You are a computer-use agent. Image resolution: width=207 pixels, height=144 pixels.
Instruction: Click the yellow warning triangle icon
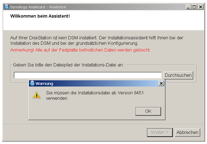37,95
